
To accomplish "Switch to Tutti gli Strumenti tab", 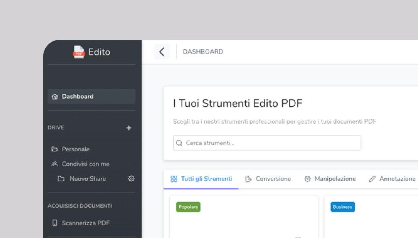I will click(x=201, y=179).
